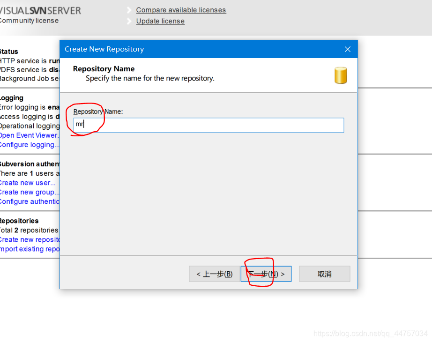Cancel the dialog with 取消
The image size is (432, 342).
[x=325, y=274]
